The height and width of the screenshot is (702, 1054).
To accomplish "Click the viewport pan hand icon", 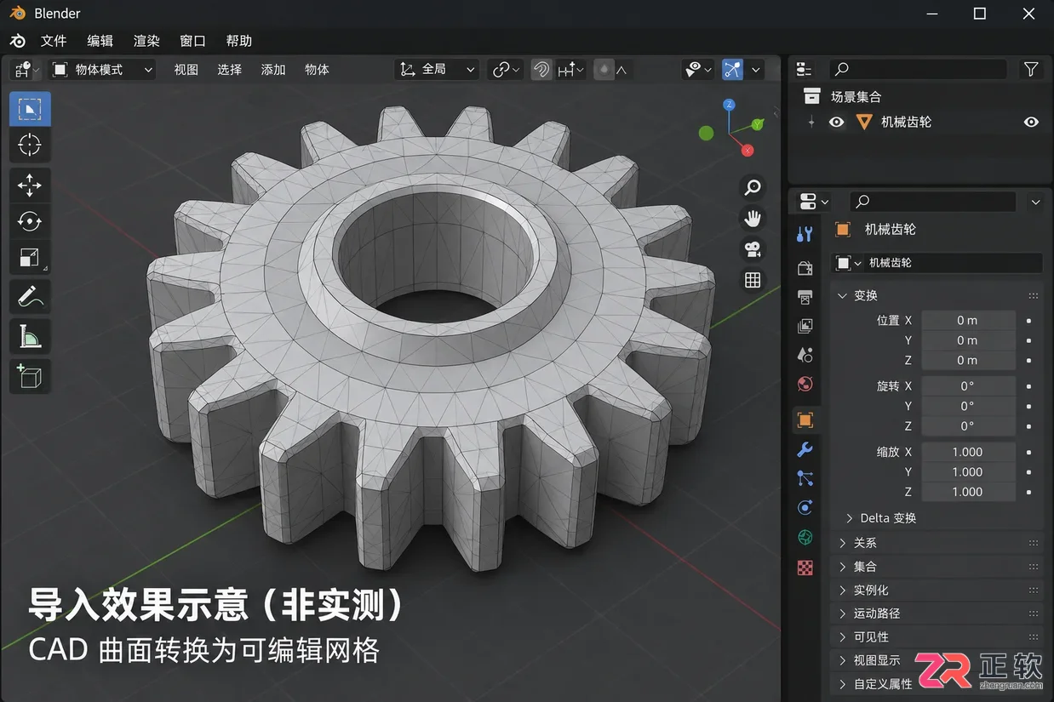I will coord(753,219).
